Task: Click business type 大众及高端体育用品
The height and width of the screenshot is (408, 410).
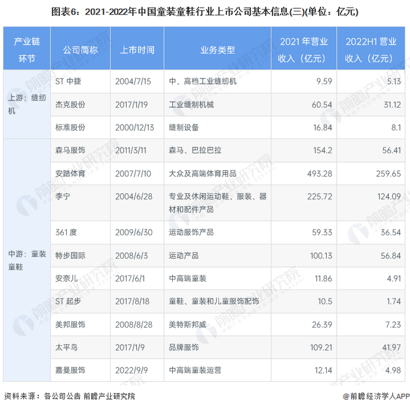Action: click(x=203, y=173)
